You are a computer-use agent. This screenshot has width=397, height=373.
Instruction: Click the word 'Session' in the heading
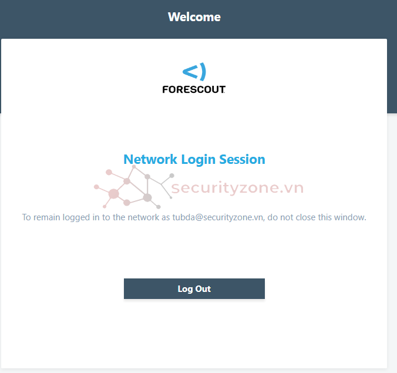pos(242,159)
